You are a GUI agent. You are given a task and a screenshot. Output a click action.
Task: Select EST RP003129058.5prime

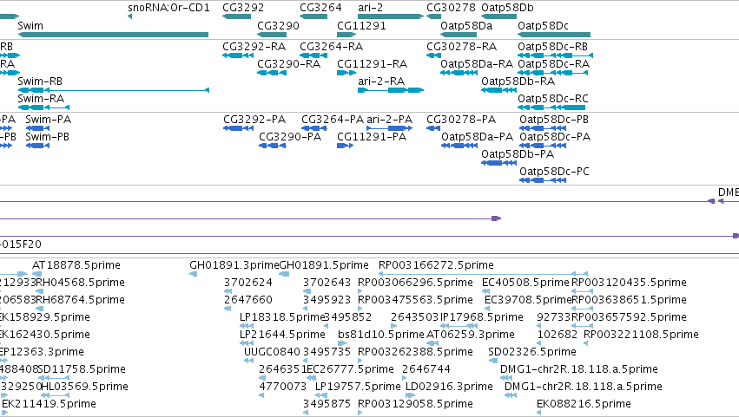tap(360, 413)
